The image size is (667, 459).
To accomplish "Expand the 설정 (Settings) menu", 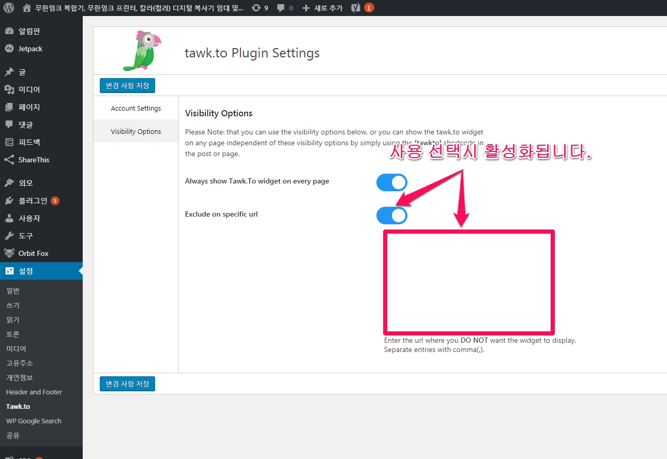I will 26,271.
